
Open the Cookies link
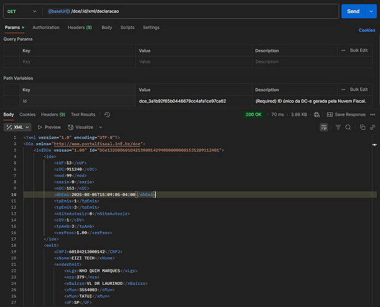point(367,30)
